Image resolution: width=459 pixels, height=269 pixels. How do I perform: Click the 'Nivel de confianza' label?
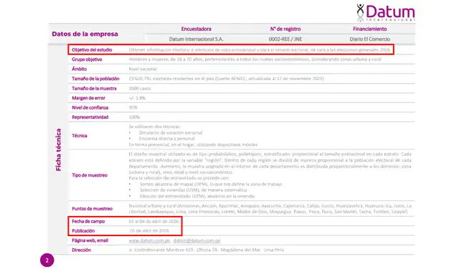(90, 107)
